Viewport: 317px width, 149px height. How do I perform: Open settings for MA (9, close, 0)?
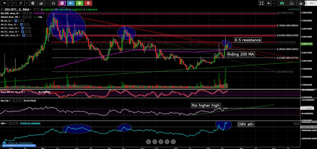(25, 25)
